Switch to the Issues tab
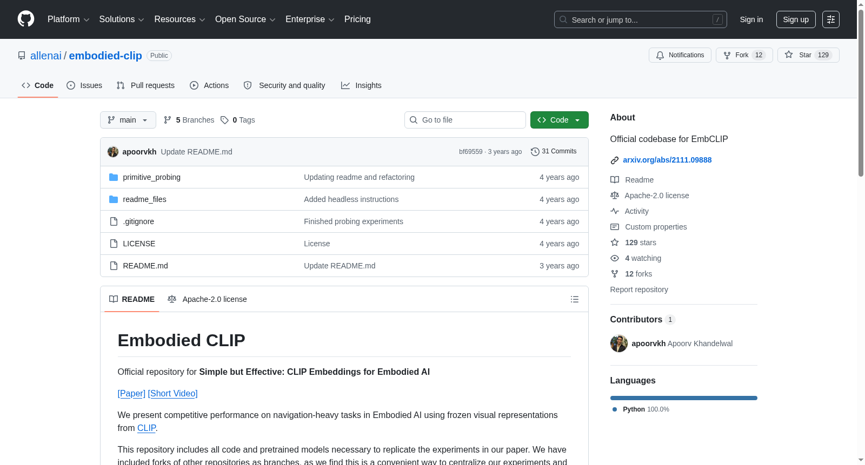 coord(84,85)
